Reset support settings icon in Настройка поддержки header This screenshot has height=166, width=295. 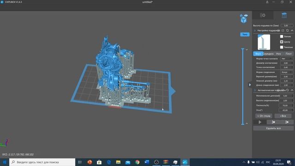pyautogui.click(x=287, y=30)
